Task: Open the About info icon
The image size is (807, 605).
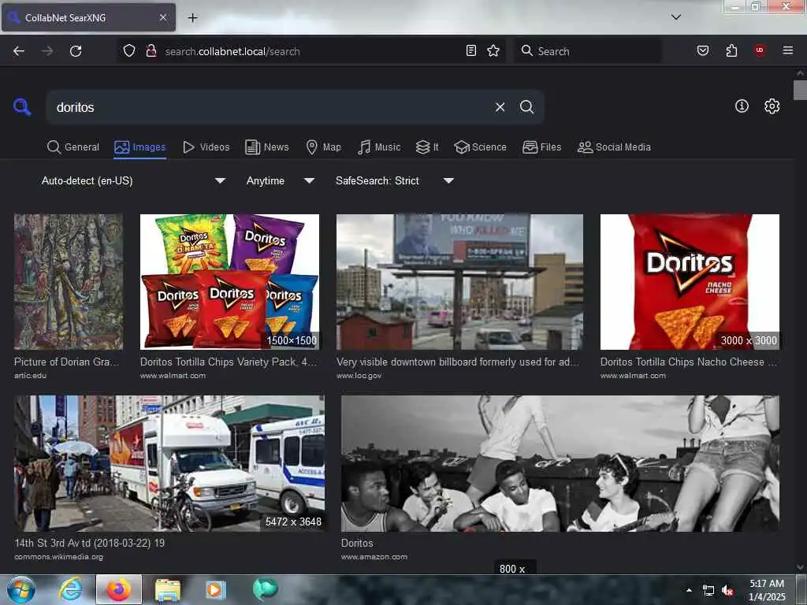Action: [x=742, y=106]
